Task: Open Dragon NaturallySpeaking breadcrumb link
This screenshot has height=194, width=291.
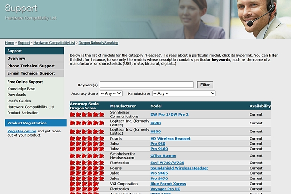Action: coord(99,43)
